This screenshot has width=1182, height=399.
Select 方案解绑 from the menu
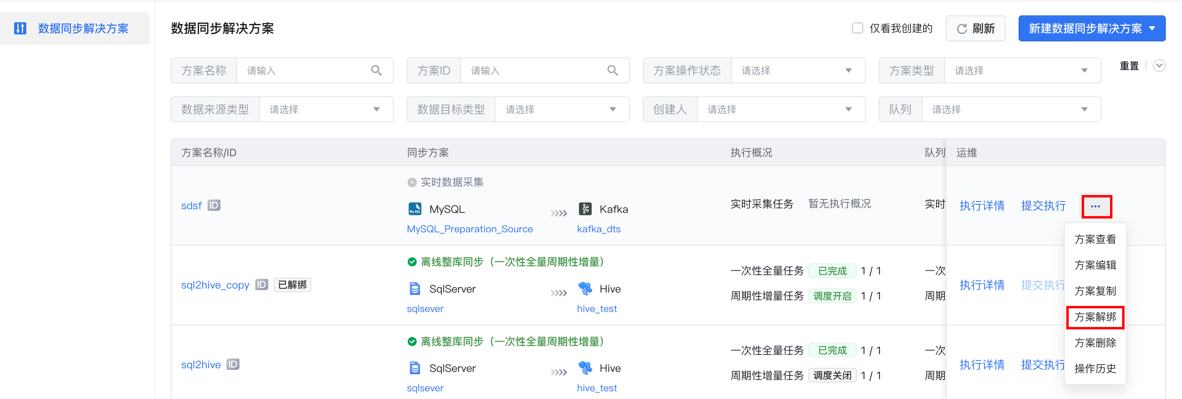(1095, 317)
